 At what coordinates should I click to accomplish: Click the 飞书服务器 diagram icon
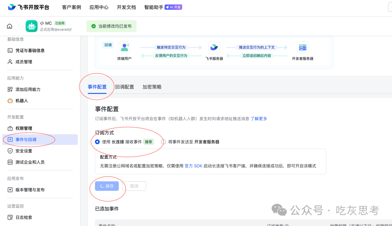pyautogui.click(x=214, y=47)
